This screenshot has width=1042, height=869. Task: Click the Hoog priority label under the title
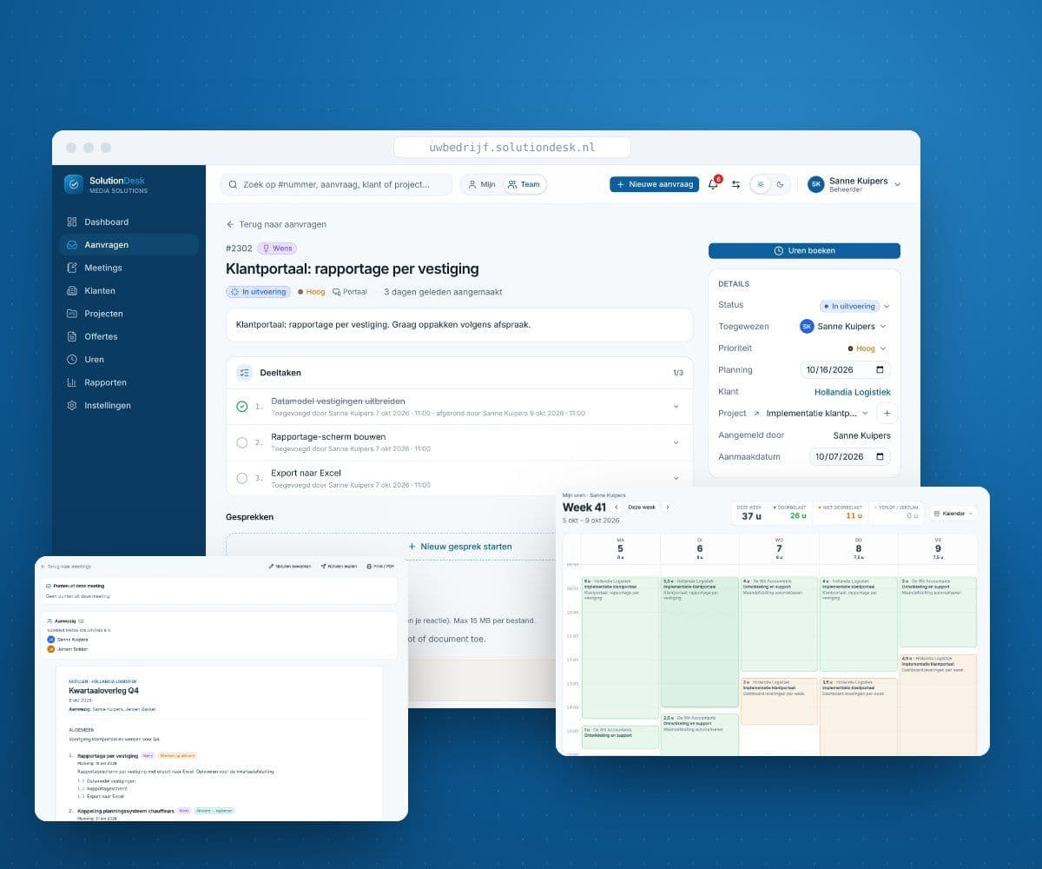point(311,292)
